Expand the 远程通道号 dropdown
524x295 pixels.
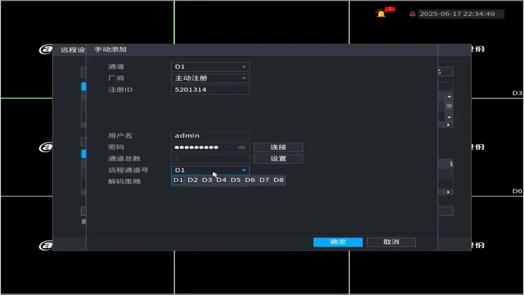[x=244, y=170]
